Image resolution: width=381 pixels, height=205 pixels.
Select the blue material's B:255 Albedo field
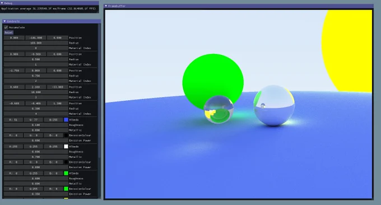point(53,120)
